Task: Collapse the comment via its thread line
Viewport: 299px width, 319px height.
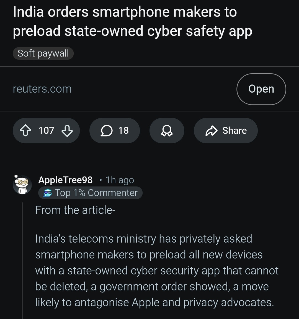Action: (22, 260)
